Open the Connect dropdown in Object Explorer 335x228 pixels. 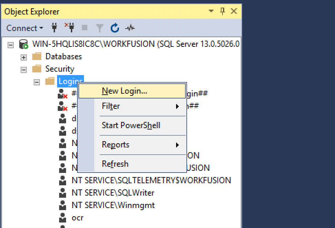click(25, 28)
